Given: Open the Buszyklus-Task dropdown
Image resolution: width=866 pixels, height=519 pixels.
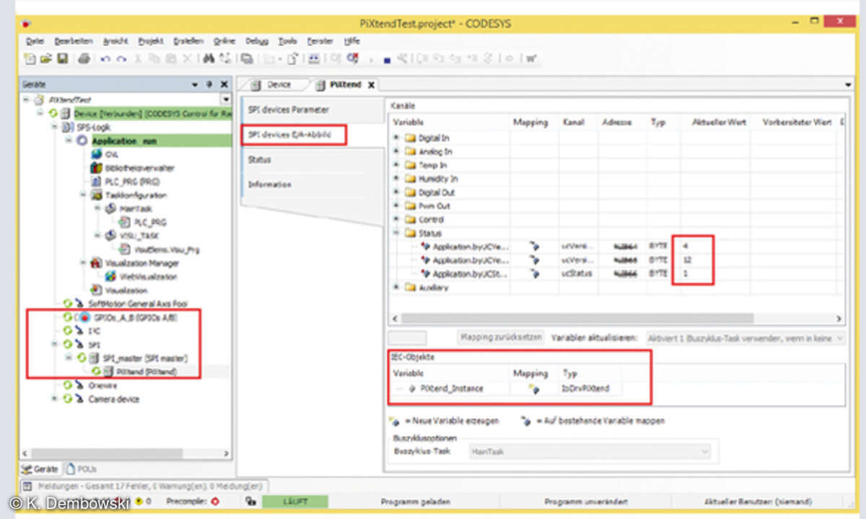Looking at the screenshot, I should [589, 452].
